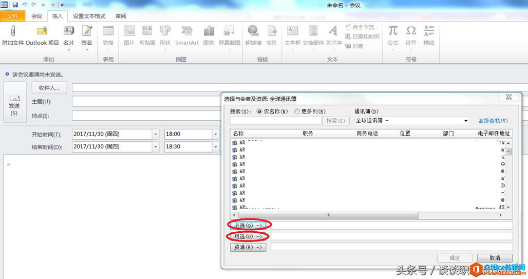Expand the Address Book (全球通讯簿) dropdown
The image size is (528, 279).
click(x=466, y=121)
